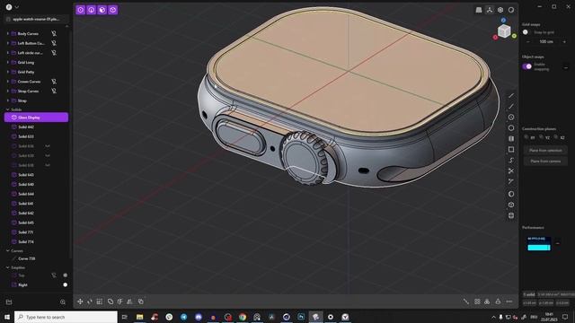This screenshot has height=323, width=575.
Task: Select Solid 771 in the outliner
Action: pyautogui.click(x=36, y=232)
